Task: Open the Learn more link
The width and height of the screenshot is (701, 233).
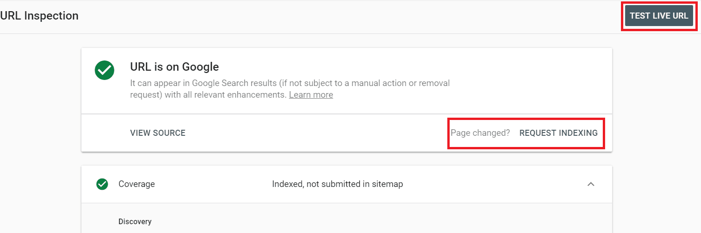Action: tap(311, 95)
